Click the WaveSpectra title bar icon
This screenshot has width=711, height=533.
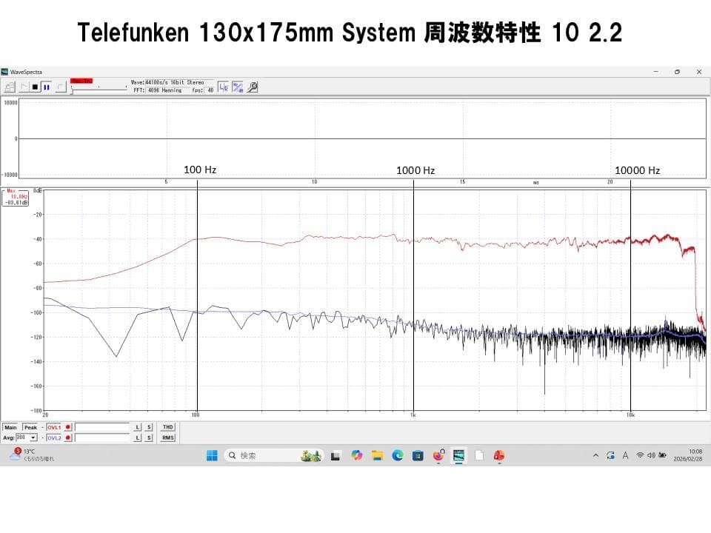4,72
